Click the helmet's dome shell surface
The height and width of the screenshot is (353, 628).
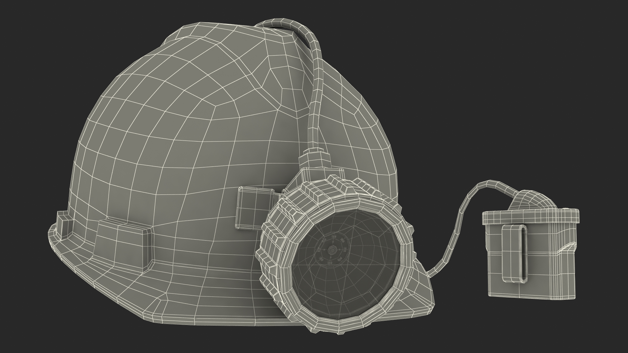coord(183,131)
